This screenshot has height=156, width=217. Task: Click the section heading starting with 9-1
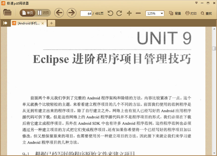[x=78, y=153]
